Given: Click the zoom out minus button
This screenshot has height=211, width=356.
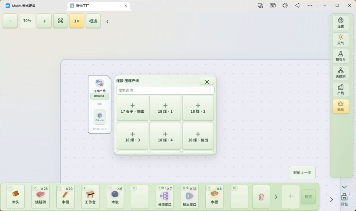Looking at the screenshot, I should tap(10, 21).
